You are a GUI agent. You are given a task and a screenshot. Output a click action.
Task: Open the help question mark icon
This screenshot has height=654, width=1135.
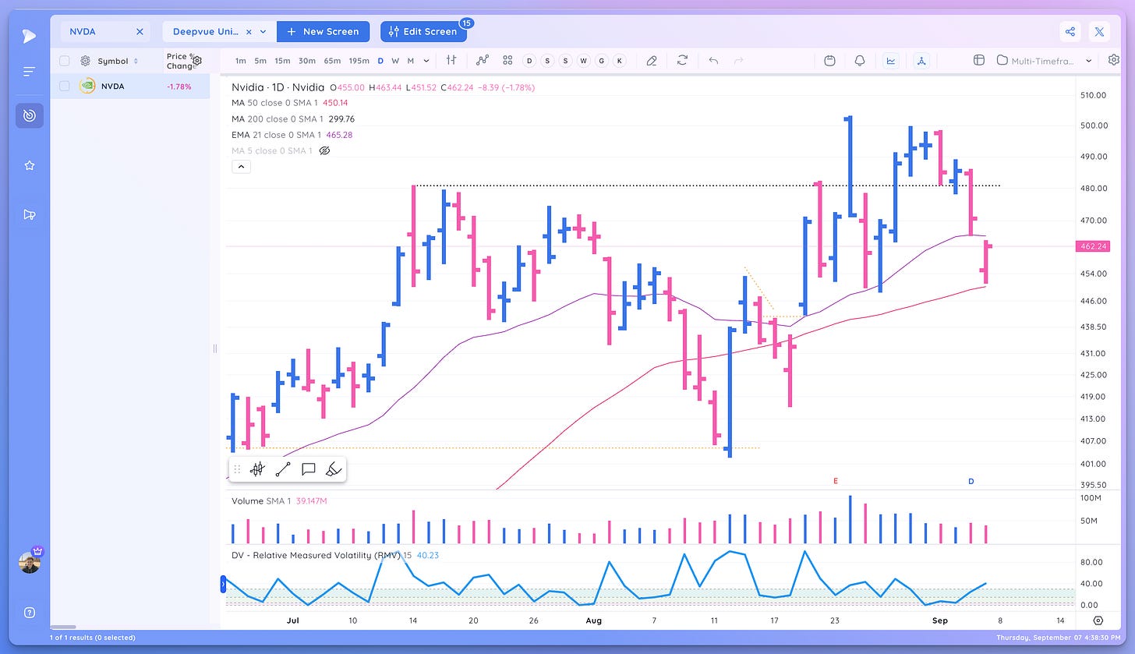29,612
